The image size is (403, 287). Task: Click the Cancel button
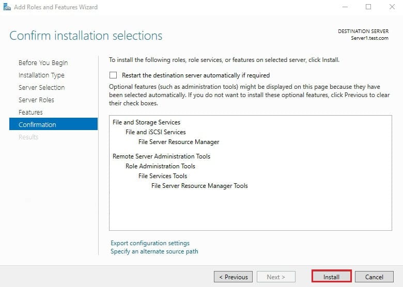point(374,277)
